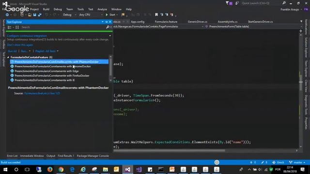Screen dimensions: 310x174
Task: Switch to the App.config tab
Action: click(x=138, y=22)
